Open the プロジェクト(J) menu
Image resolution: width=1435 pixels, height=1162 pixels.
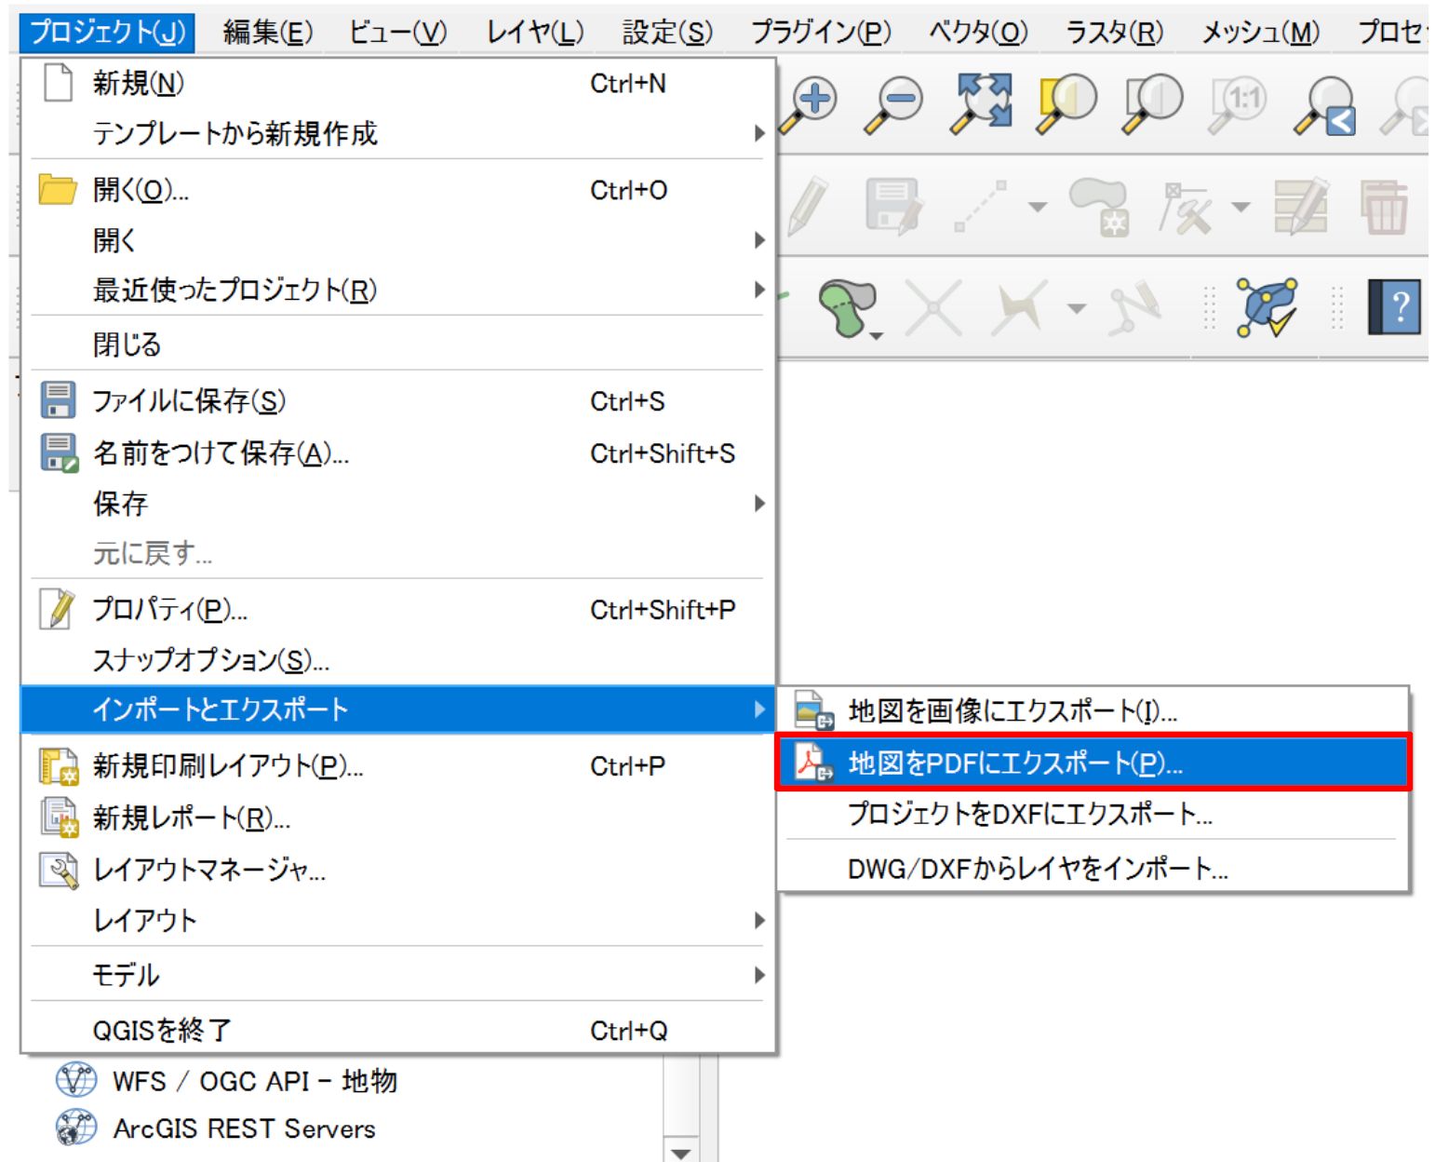pos(107,32)
